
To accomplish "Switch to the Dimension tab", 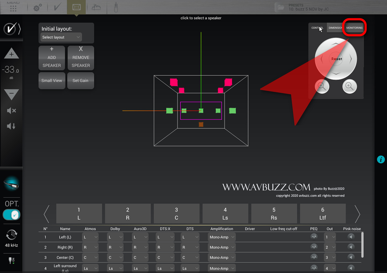I will [335, 28].
